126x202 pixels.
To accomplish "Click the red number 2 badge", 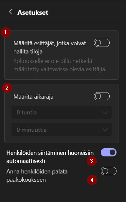I will point(7,88).
